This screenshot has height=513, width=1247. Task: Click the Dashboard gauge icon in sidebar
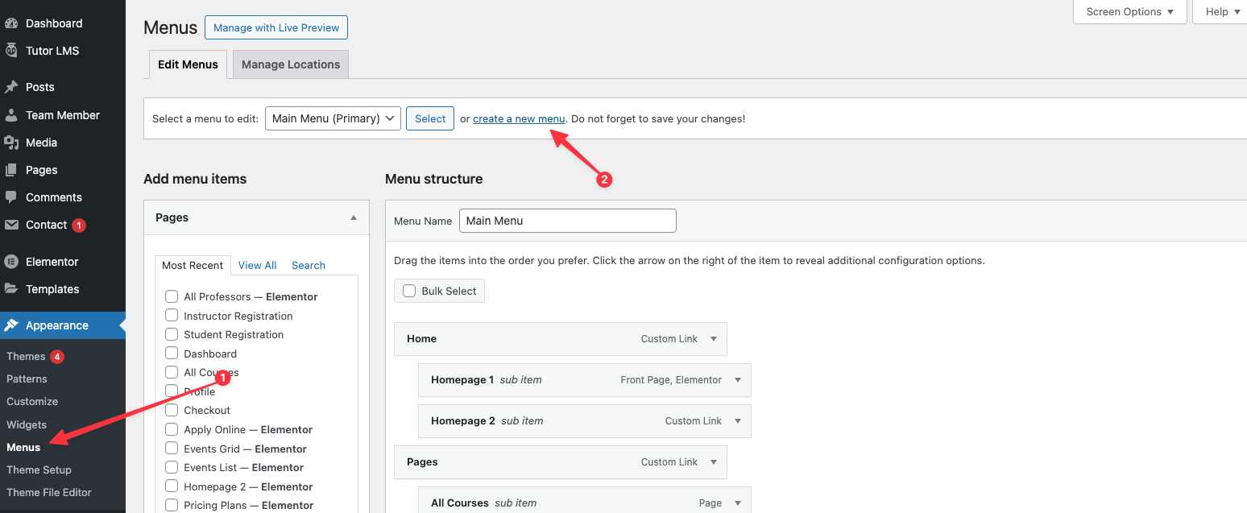click(11, 23)
